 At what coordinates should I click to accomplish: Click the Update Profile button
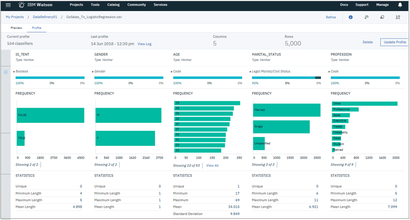pyautogui.click(x=395, y=42)
